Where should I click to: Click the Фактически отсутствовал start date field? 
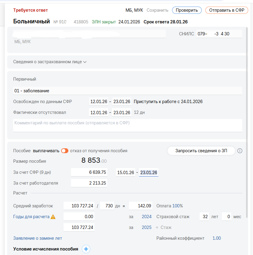pos(99,113)
